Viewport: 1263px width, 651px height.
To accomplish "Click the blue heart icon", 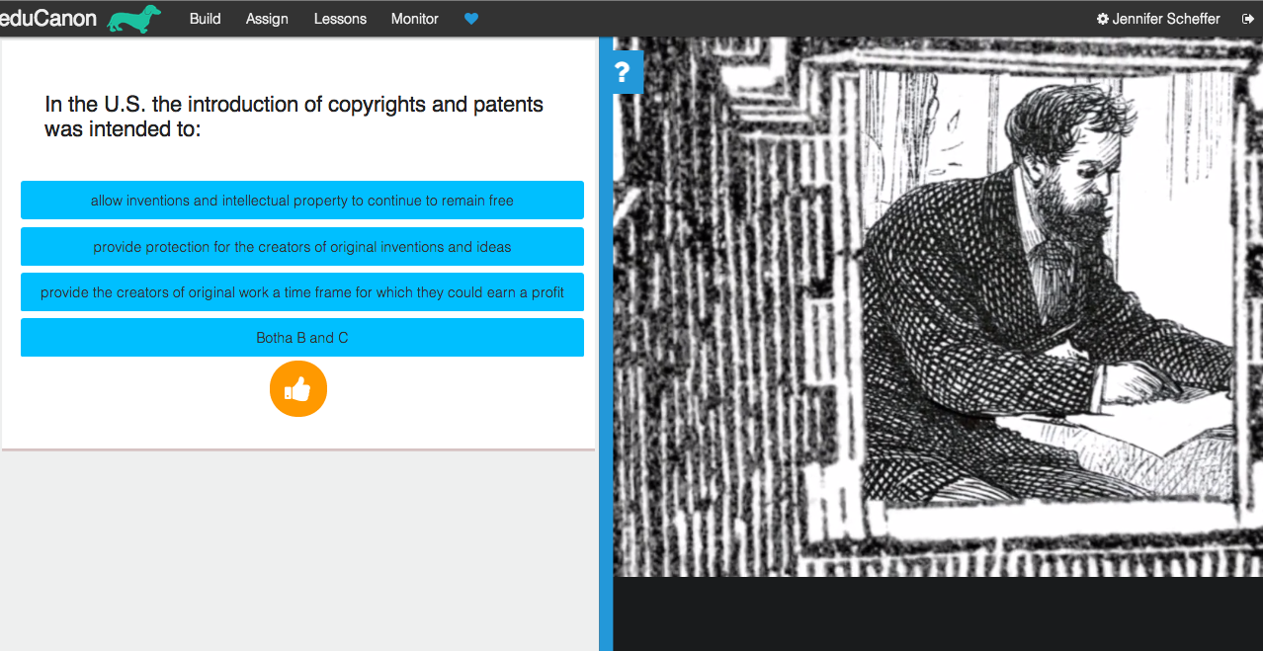I will [471, 19].
